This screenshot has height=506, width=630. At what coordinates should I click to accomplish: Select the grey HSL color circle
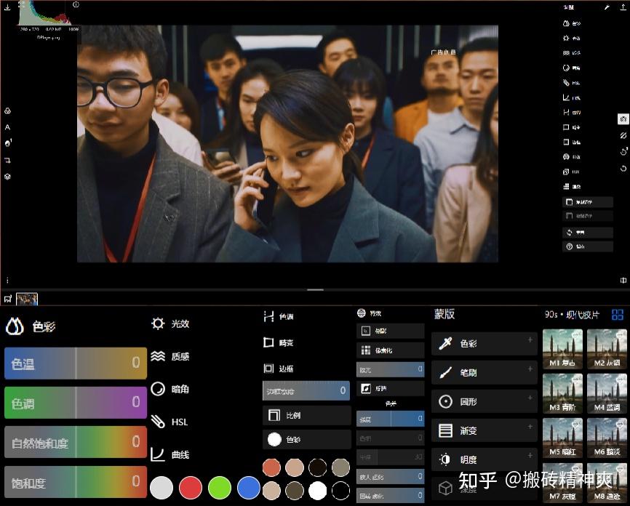(162, 488)
